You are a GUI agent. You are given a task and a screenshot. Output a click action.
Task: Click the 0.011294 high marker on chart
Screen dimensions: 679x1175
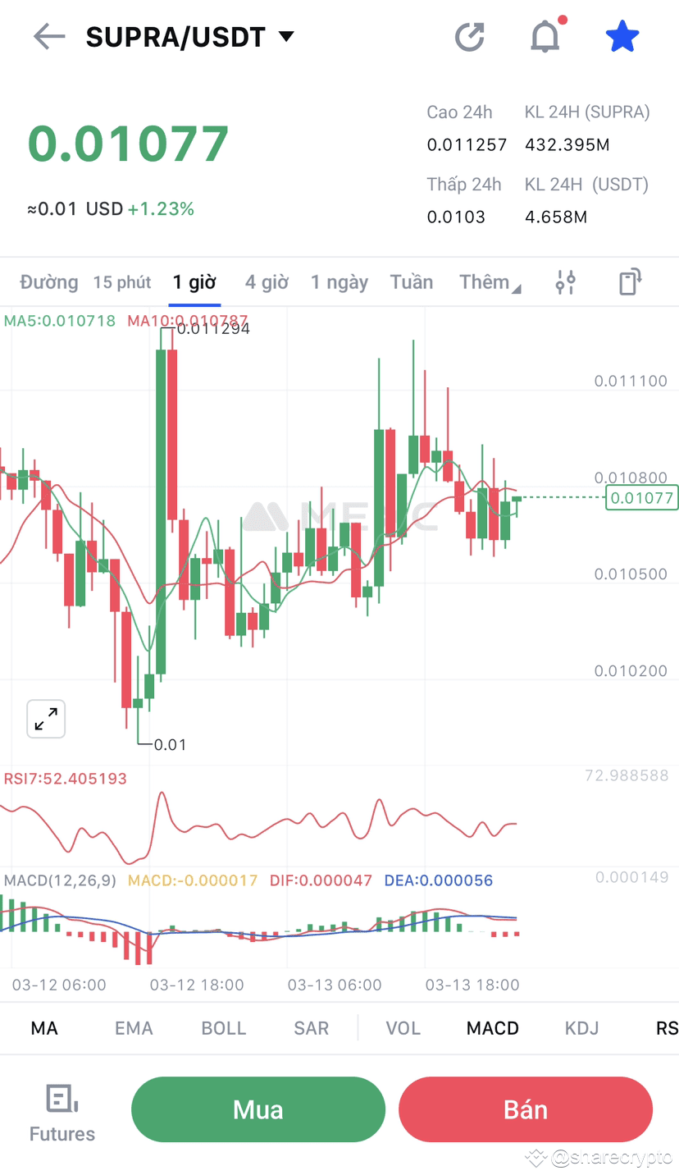[213, 329]
